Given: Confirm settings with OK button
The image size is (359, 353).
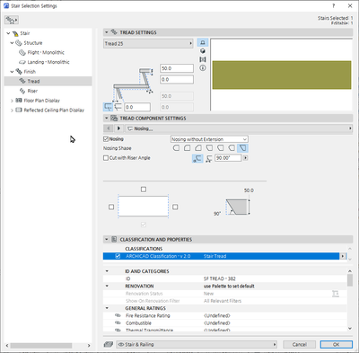Looking at the screenshot, I should click(337, 344).
